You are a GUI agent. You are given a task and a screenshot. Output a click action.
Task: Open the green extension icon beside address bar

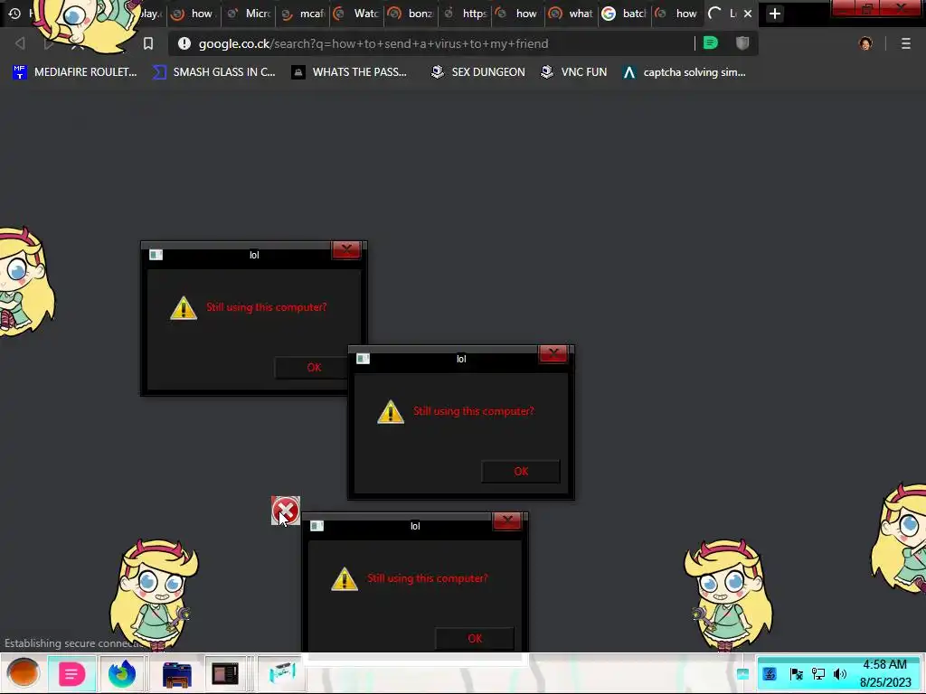click(711, 43)
